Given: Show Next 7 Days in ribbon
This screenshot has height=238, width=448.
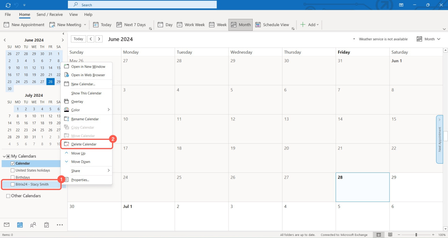Looking at the screenshot, I should click(131, 25).
